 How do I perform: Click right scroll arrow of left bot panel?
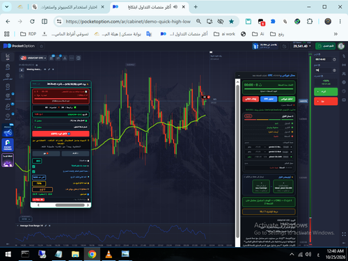[88, 205]
